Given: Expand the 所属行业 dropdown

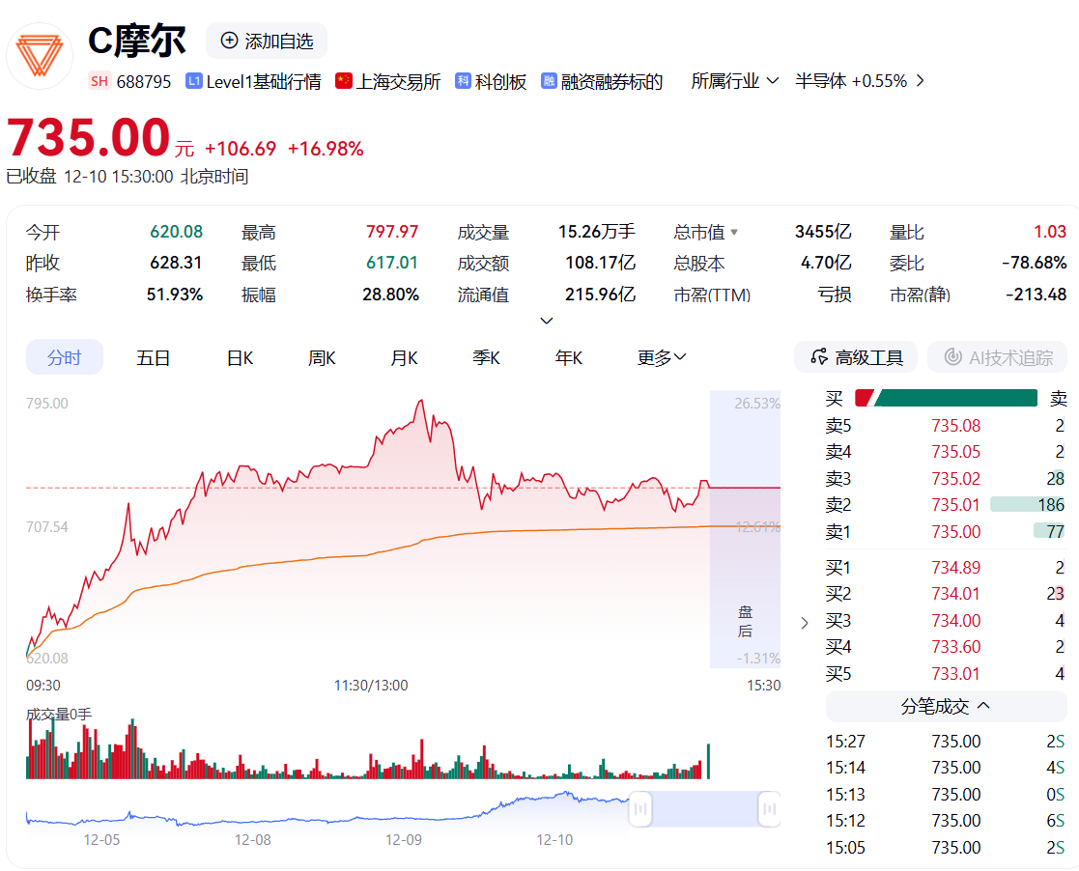Looking at the screenshot, I should click(x=734, y=81).
